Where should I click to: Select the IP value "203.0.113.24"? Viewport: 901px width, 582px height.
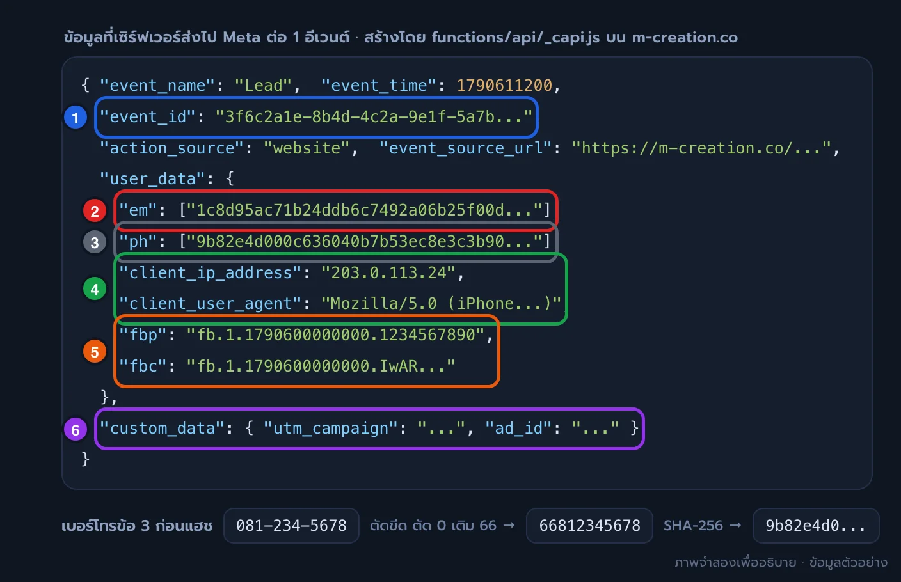tap(388, 273)
